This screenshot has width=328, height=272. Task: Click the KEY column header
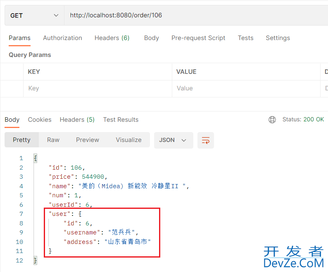point(34,72)
